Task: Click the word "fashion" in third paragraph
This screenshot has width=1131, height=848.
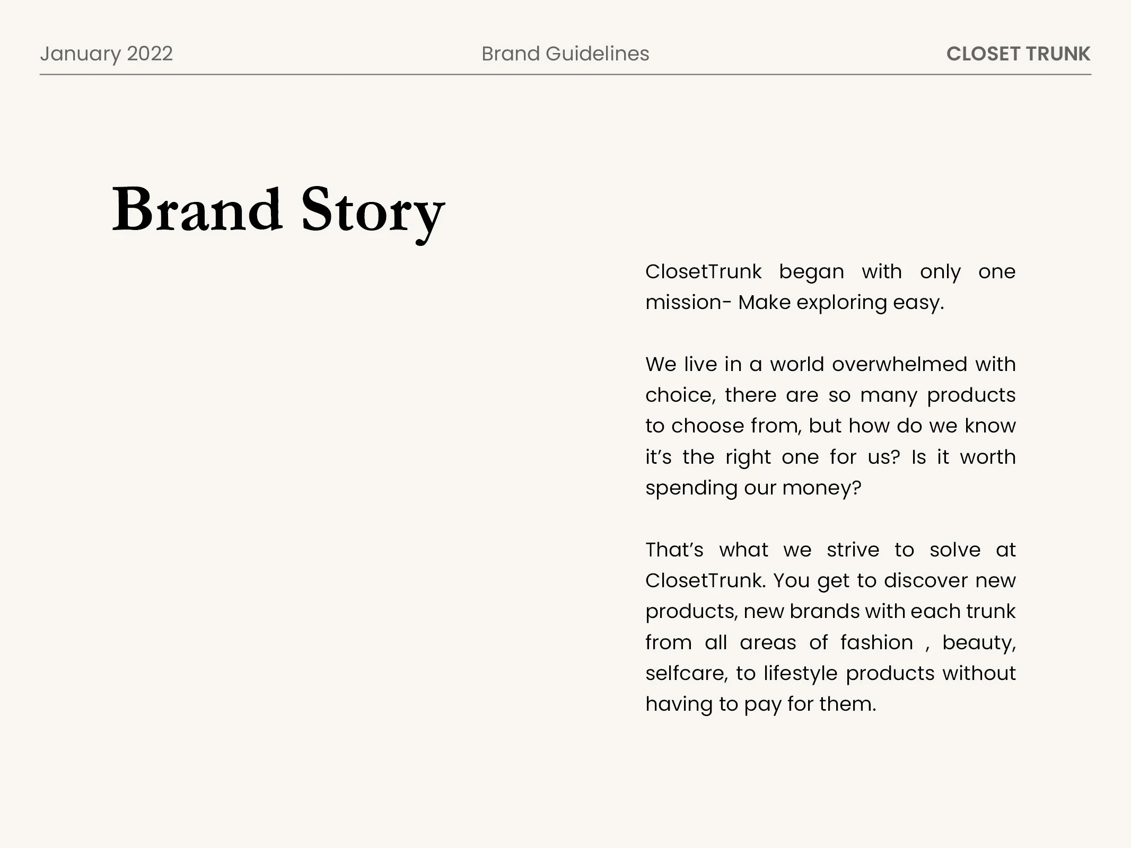Action: point(876,642)
